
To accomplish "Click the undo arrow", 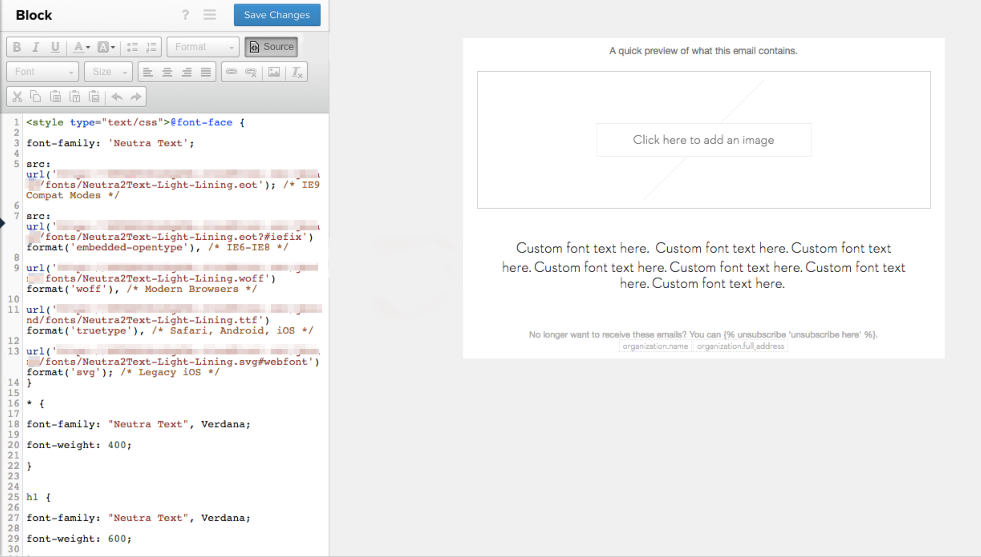I will tap(117, 97).
